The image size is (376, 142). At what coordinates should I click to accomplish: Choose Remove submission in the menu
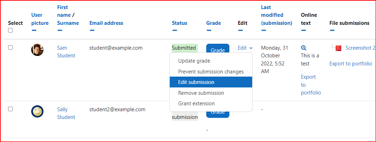pyautogui.click(x=211, y=93)
